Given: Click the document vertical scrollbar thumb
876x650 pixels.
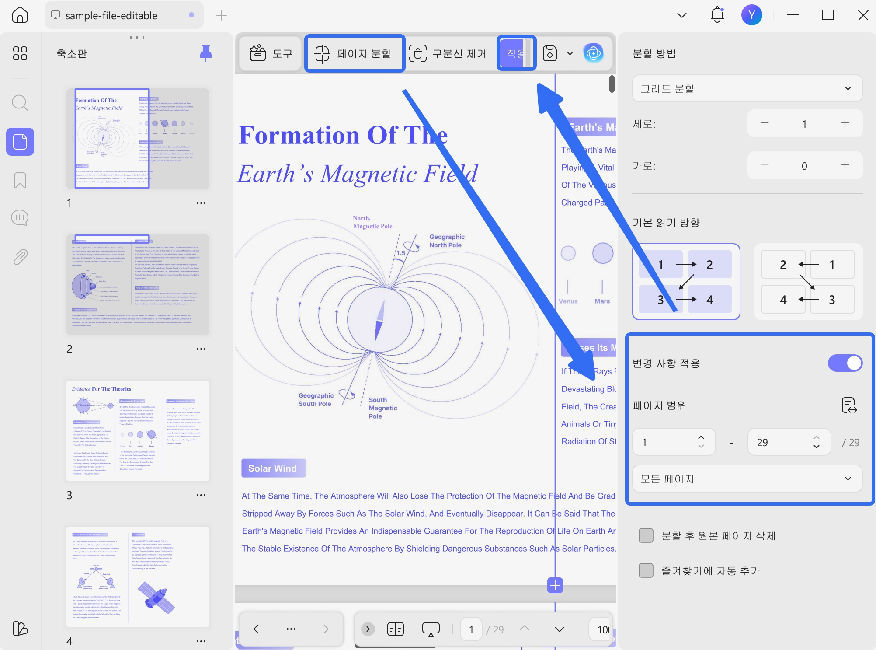Looking at the screenshot, I should click(x=612, y=84).
